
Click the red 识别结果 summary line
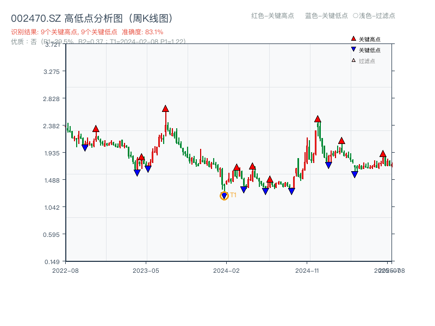click(87, 32)
